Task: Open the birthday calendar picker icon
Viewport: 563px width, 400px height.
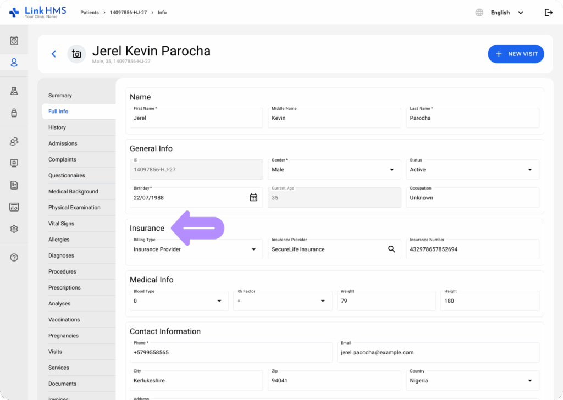Action: point(253,198)
